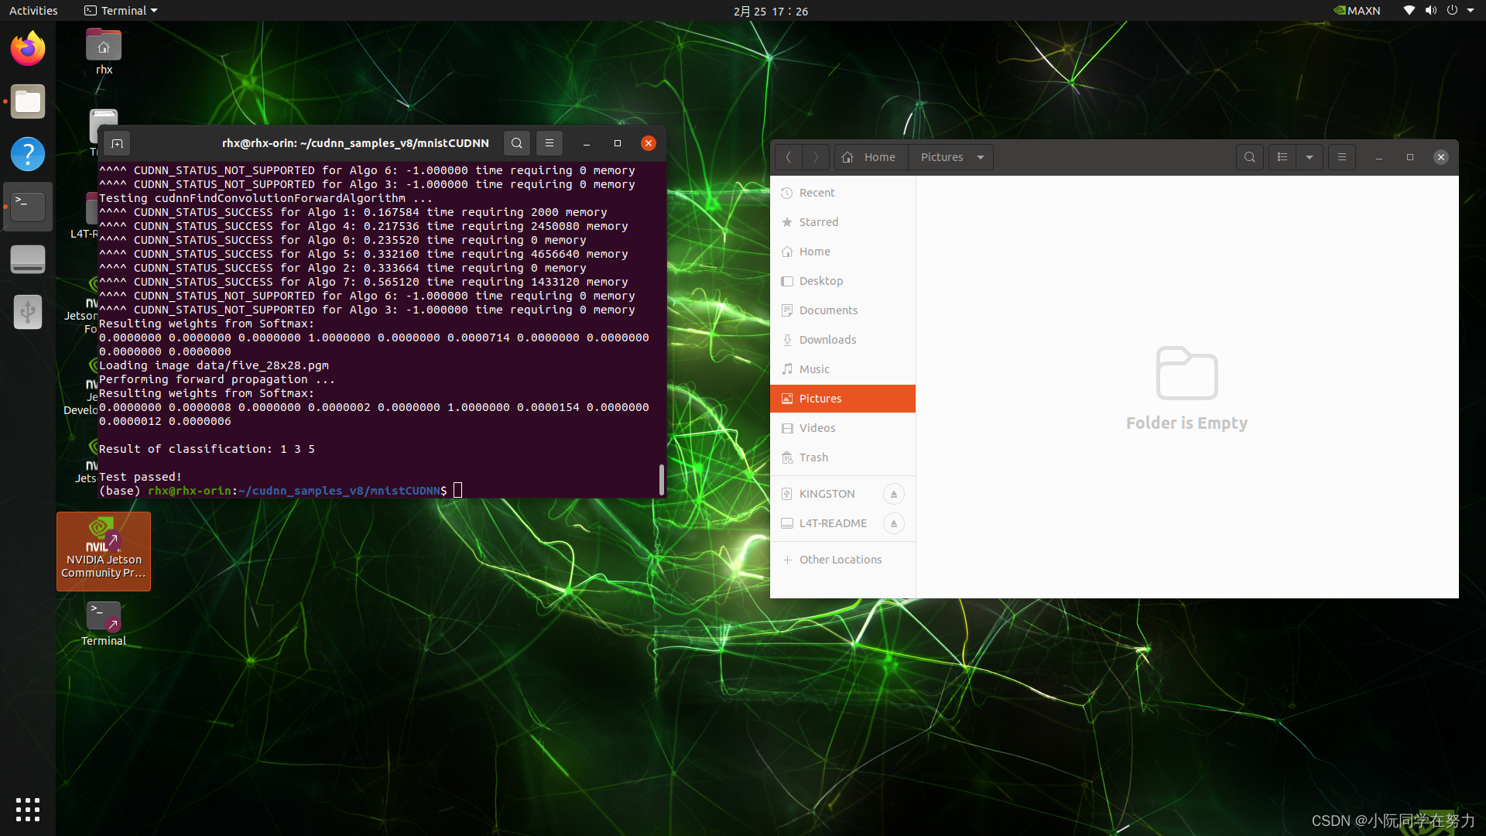Click terminal window scrollbar
The width and height of the screenshot is (1486, 836).
[x=661, y=480]
